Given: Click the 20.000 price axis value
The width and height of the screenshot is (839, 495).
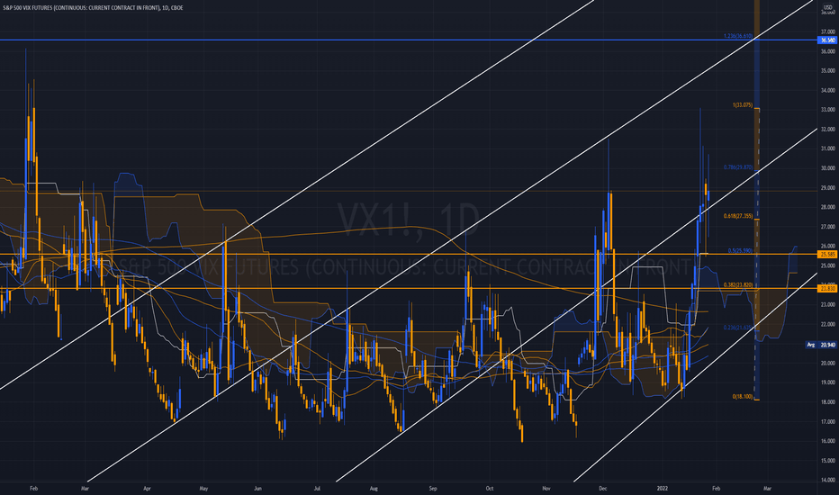Looking at the screenshot, I should pyautogui.click(x=827, y=364).
